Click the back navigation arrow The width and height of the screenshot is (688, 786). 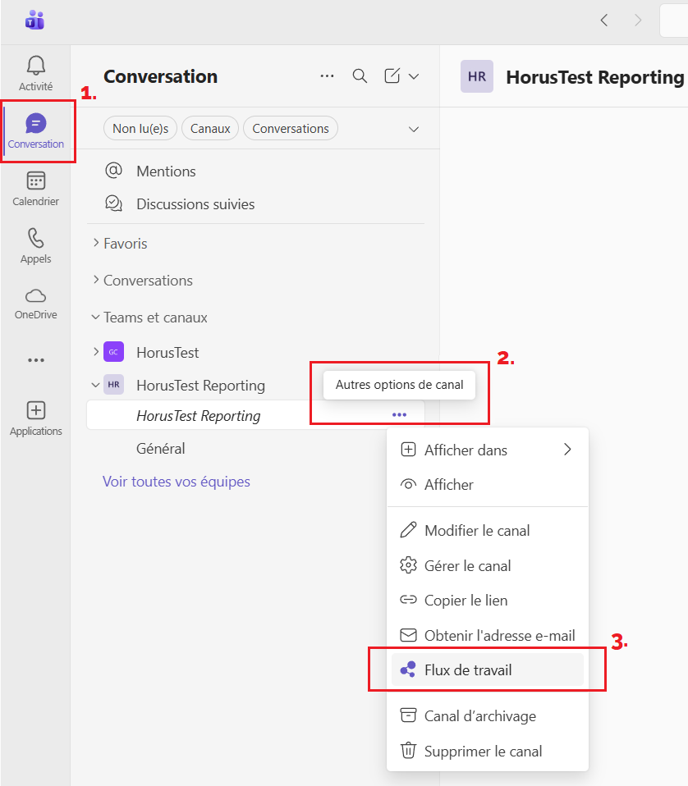click(604, 21)
